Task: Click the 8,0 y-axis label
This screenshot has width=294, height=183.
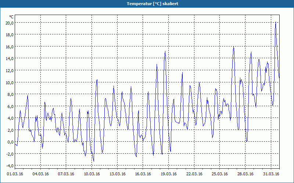Action: (11, 94)
